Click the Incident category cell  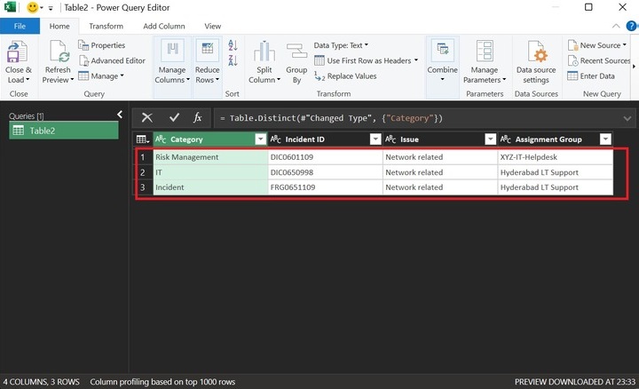[x=210, y=187]
